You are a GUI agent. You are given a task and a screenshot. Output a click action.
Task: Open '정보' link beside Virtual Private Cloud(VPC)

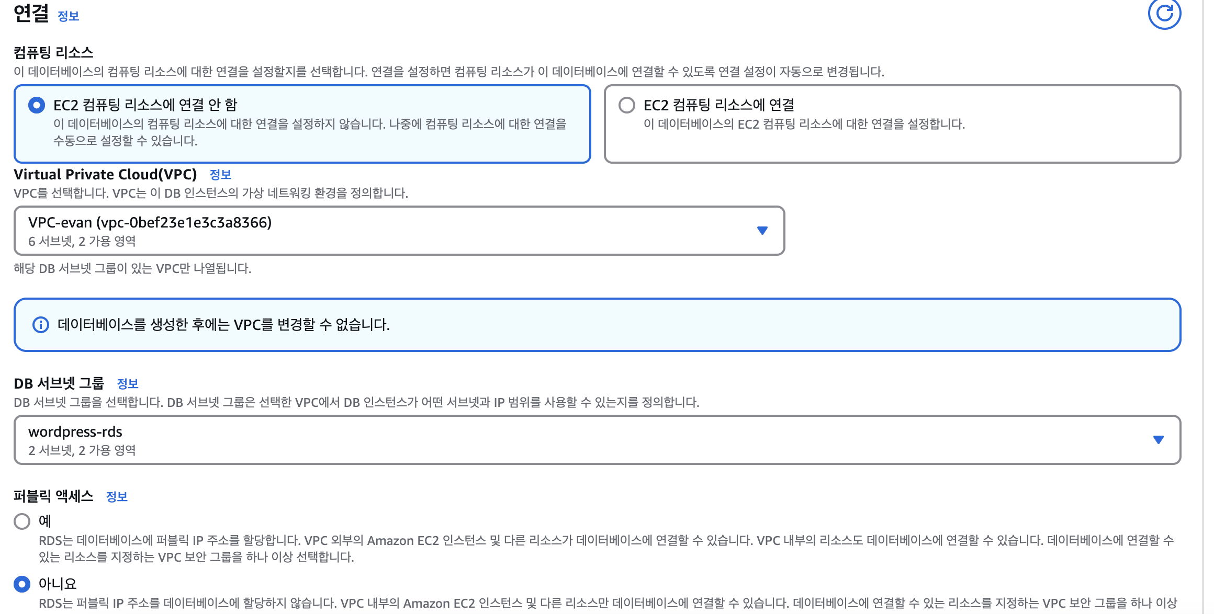tap(220, 175)
